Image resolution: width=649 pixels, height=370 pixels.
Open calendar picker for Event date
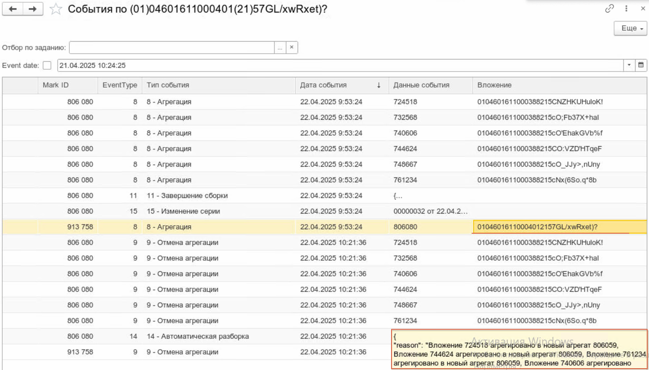(x=641, y=65)
